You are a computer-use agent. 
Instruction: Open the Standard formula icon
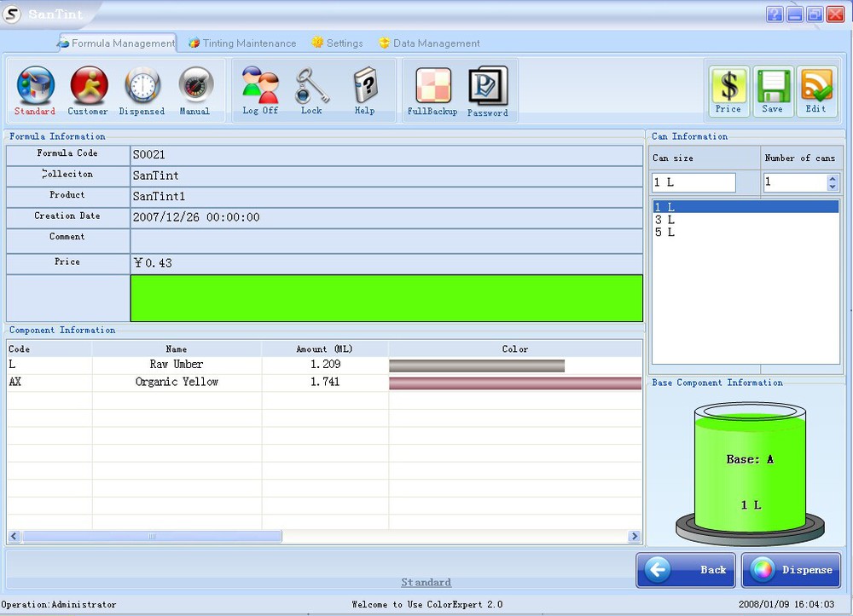pyautogui.click(x=35, y=90)
